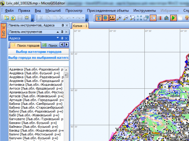Screen dimensions: 189x141
Task: Click the zoom in magnifier icon
Action: pyautogui.click(x=119, y=18)
